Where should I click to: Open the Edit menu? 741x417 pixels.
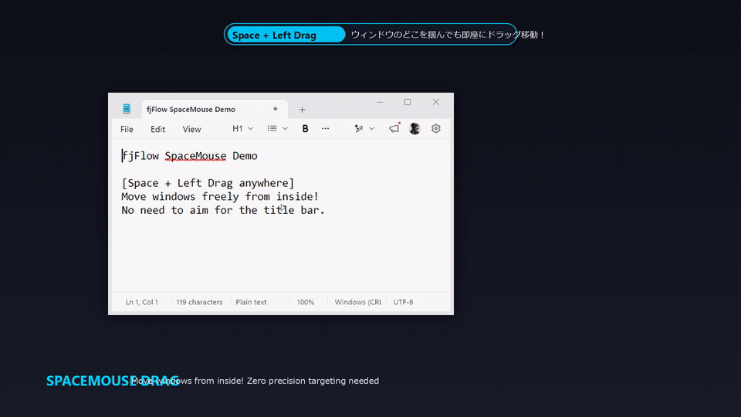[x=157, y=129]
